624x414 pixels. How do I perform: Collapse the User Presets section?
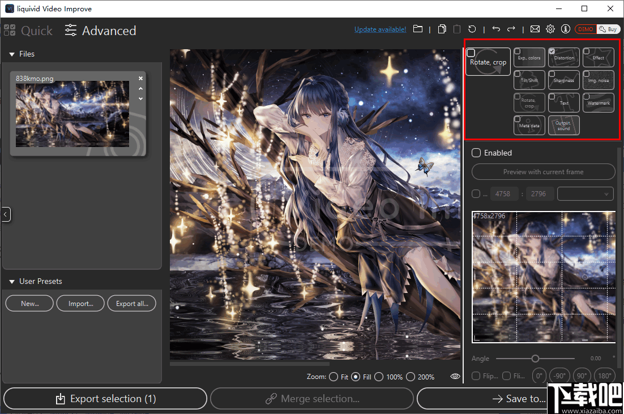[x=12, y=281]
